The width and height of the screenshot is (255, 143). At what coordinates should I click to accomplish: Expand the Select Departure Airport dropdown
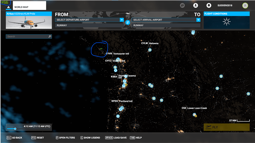click(x=122, y=20)
